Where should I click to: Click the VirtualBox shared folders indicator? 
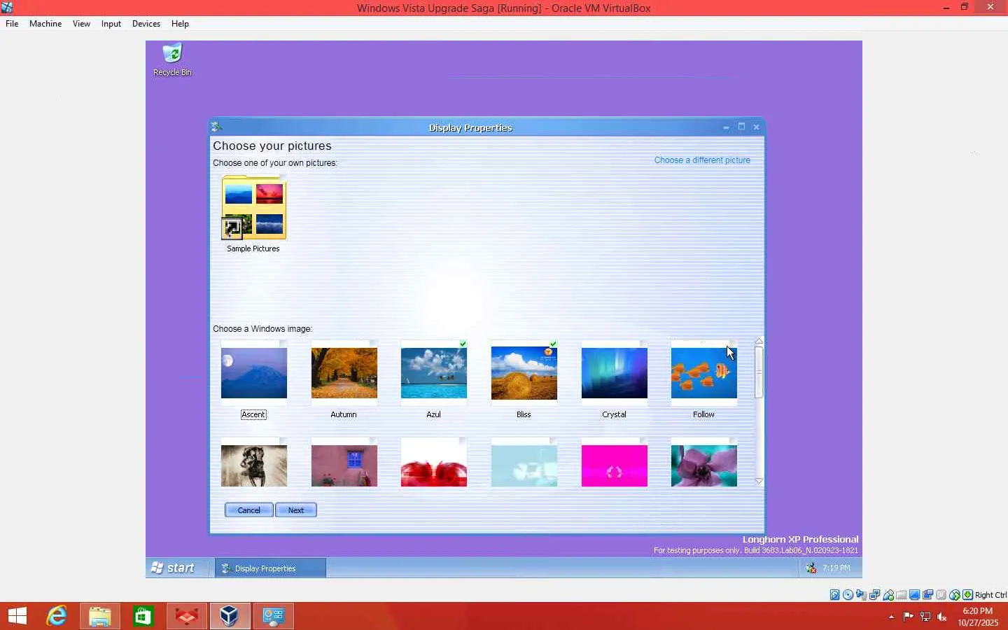tap(901, 595)
